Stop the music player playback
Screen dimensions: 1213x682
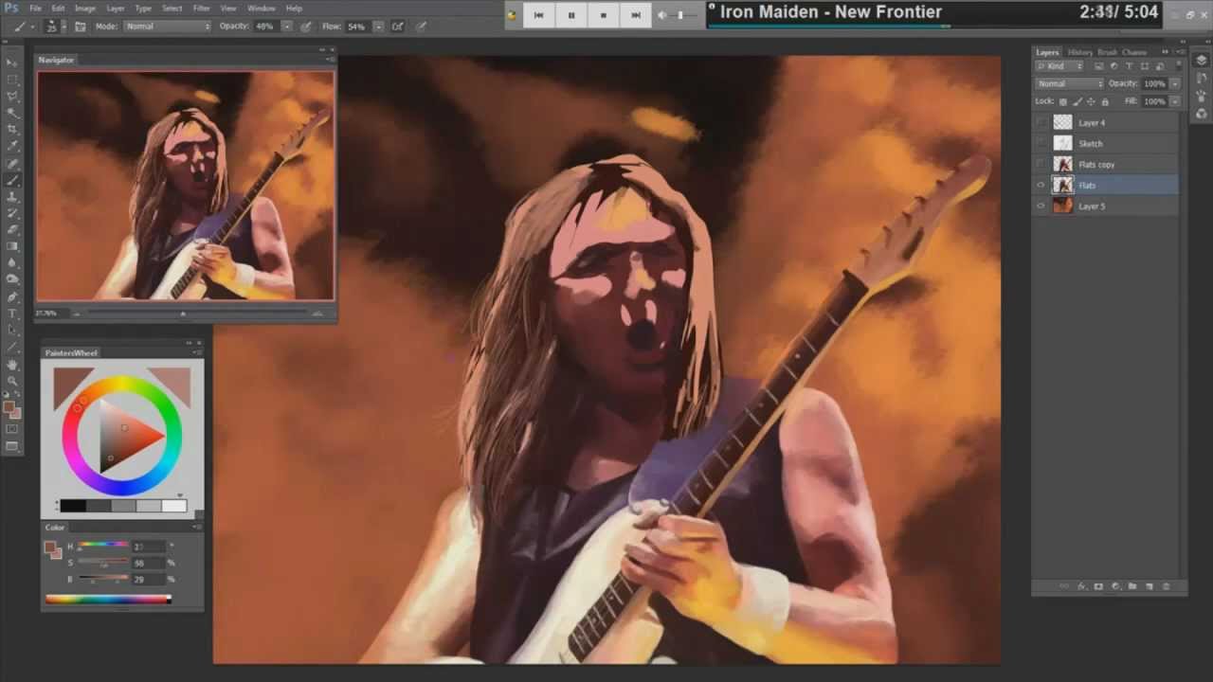(x=604, y=14)
